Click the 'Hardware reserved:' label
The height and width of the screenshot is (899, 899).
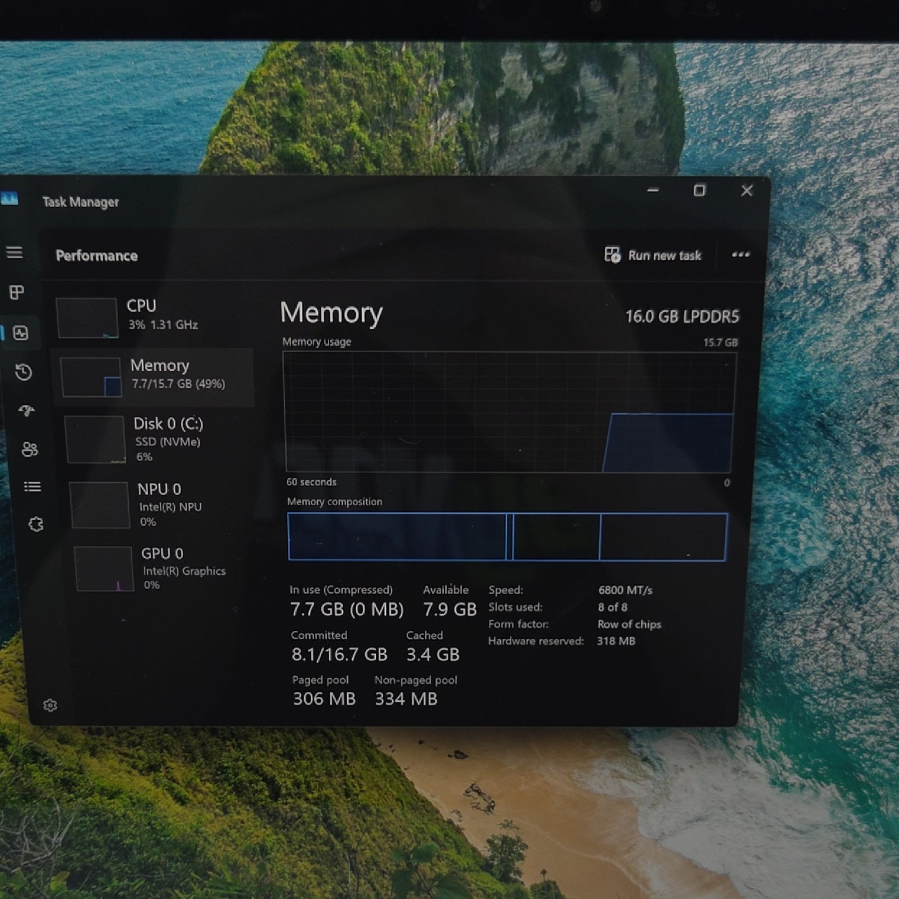tap(536, 641)
